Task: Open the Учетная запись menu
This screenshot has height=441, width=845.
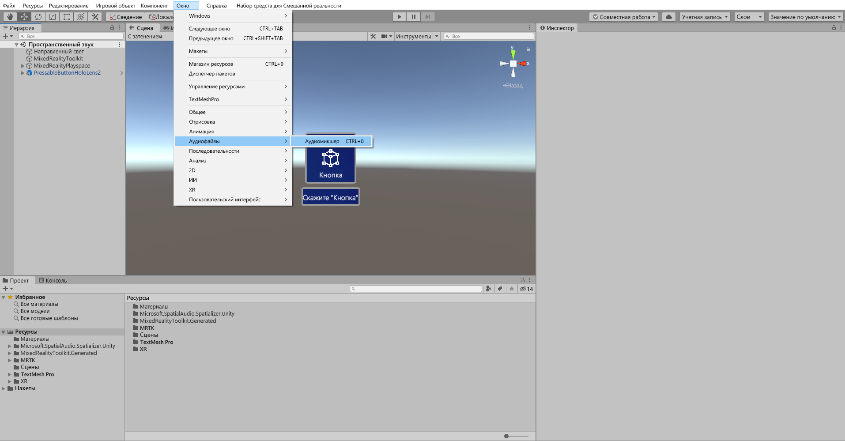Action: (704, 17)
